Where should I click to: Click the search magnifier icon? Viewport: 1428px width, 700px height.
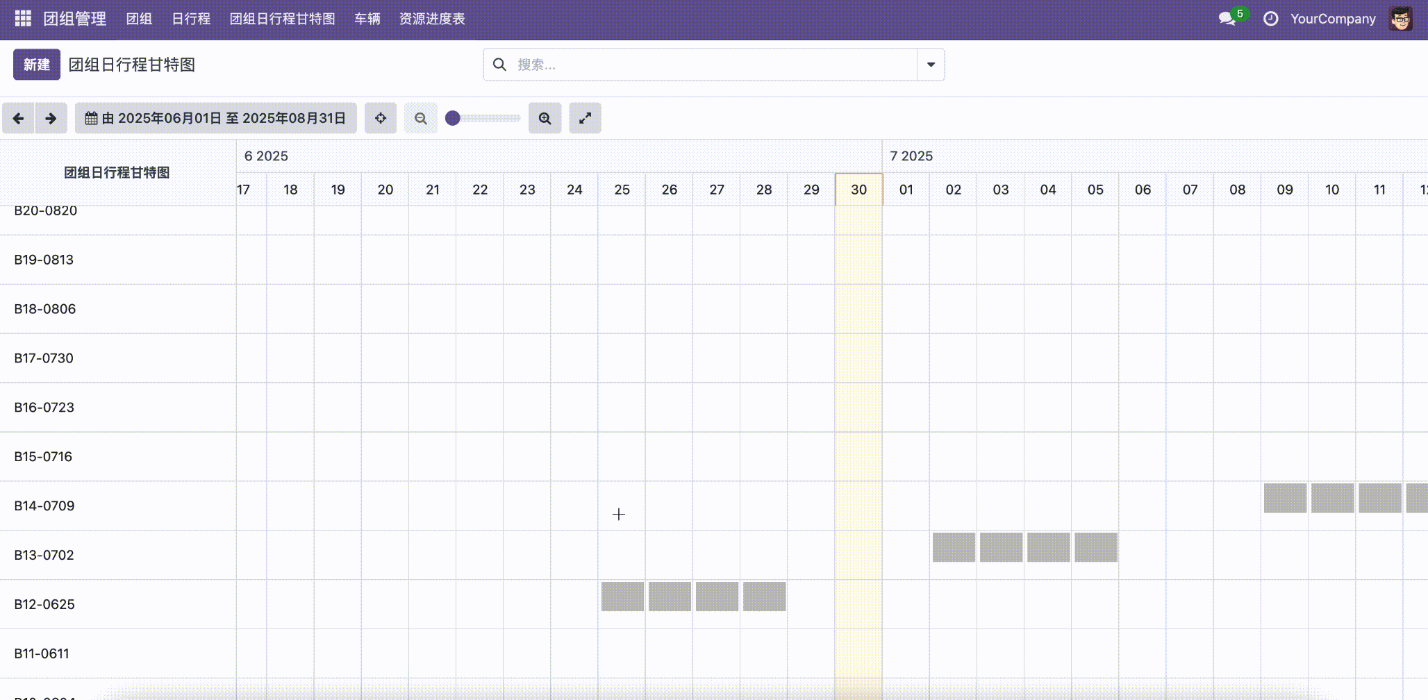[499, 65]
